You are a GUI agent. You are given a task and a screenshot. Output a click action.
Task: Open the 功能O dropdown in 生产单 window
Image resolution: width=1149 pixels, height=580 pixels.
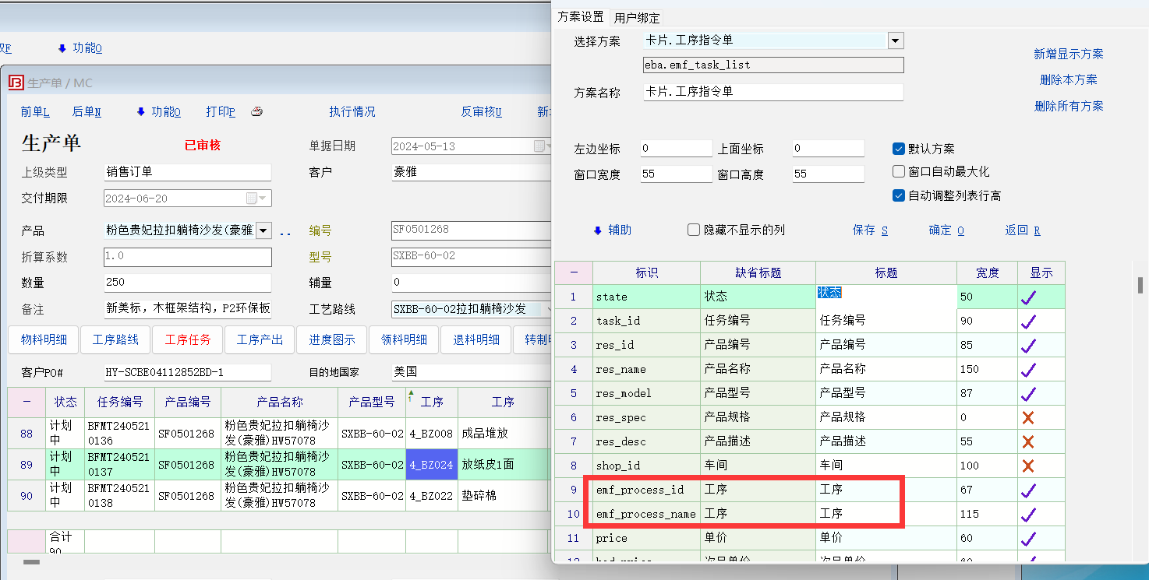click(x=158, y=112)
